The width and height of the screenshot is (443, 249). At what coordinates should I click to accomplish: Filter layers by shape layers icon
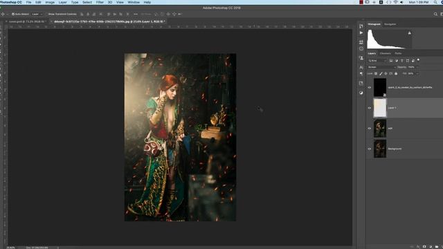coord(408,60)
